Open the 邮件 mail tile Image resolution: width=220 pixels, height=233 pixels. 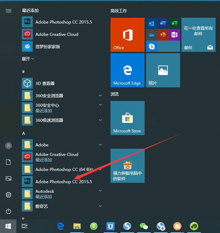[x=198, y=35]
